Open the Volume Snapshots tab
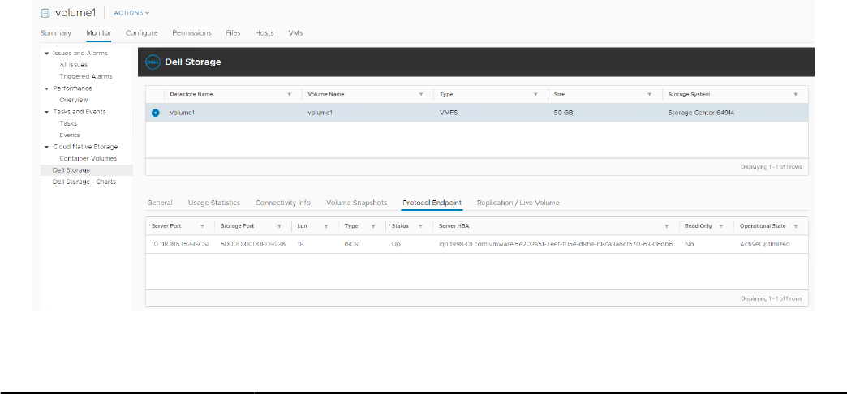 (357, 203)
